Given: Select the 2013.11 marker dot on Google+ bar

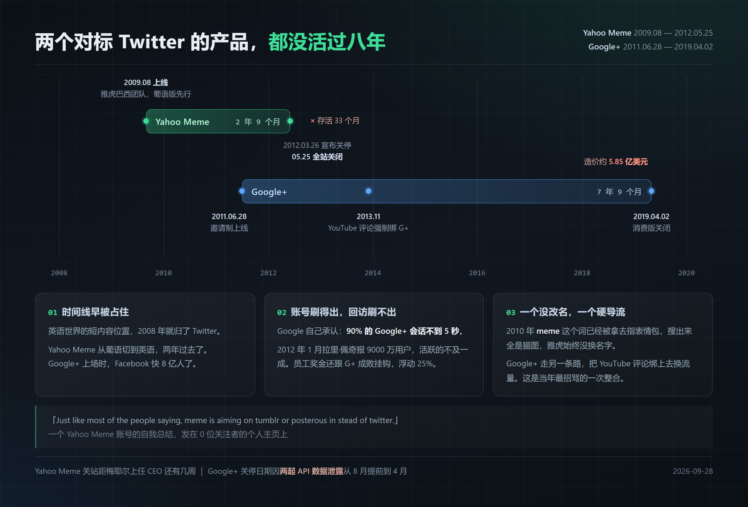Looking at the screenshot, I should click(369, 191).
